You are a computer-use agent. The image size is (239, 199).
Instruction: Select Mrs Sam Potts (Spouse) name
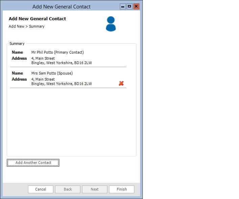point(52,73)
